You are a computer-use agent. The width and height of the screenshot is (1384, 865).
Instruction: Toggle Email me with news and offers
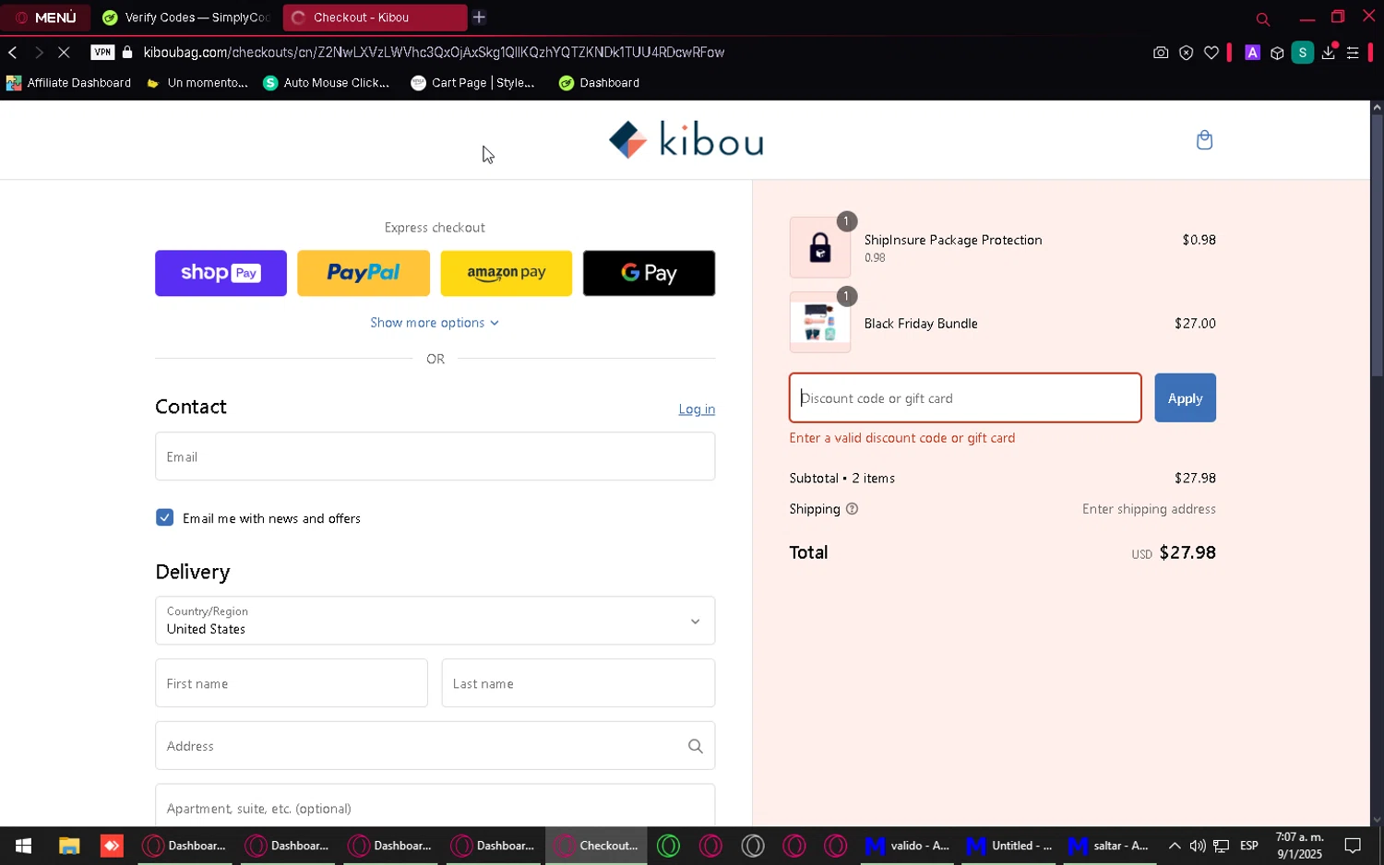(x=164, y=517)
